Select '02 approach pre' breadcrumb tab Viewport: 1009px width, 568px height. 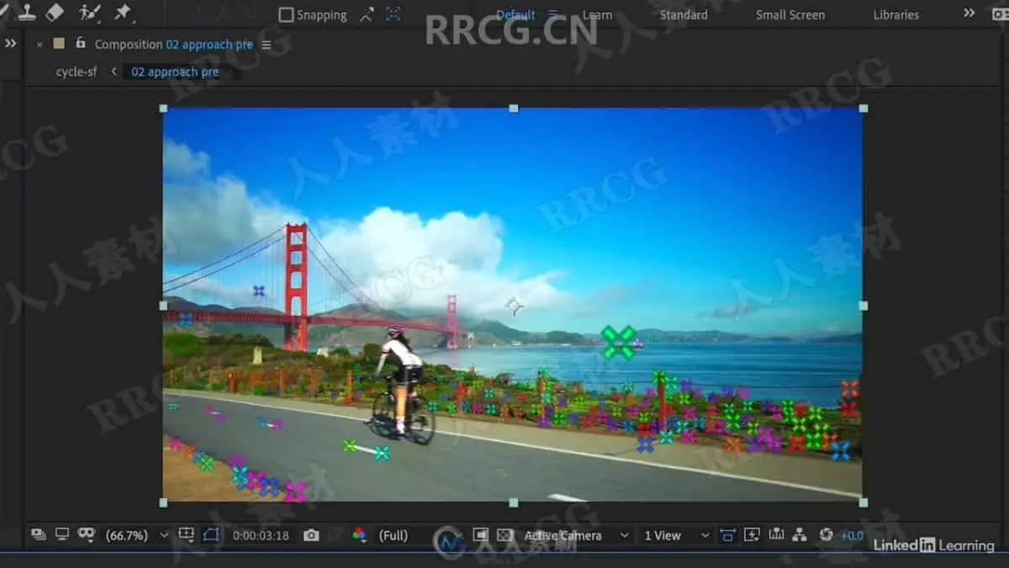tap(175, 72)
